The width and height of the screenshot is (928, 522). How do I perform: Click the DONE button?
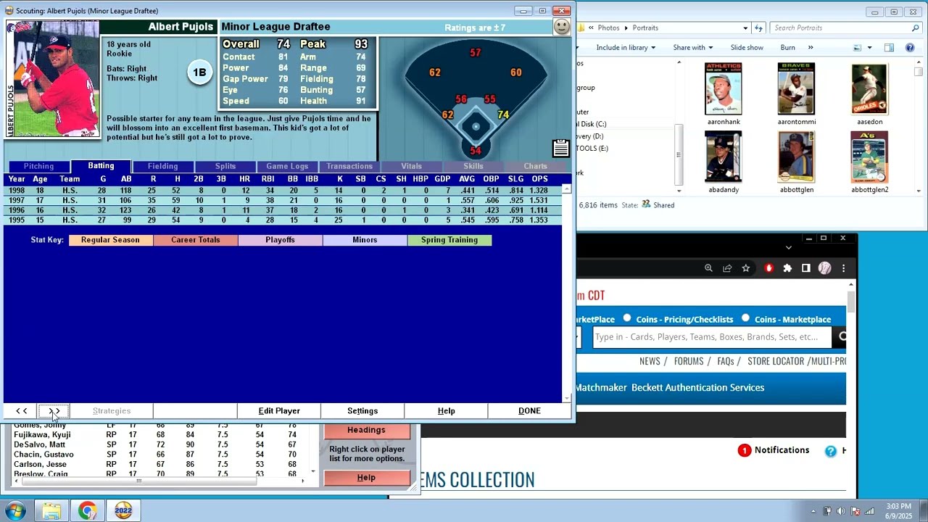(529, 411)
